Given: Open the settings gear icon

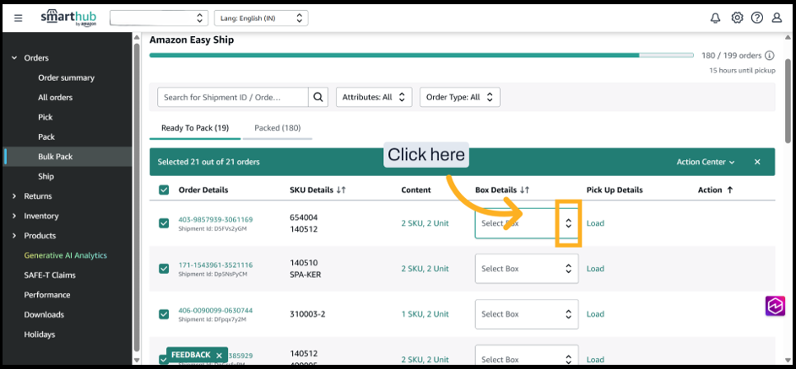Looking at the screenshot, I should 737,18.
